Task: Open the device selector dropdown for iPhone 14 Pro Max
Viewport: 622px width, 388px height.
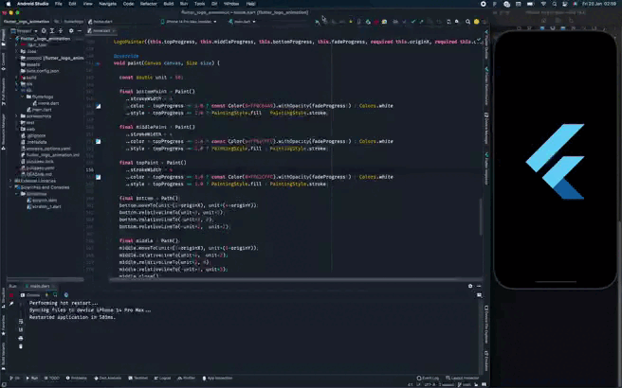Action: click(x=189, y=22)
